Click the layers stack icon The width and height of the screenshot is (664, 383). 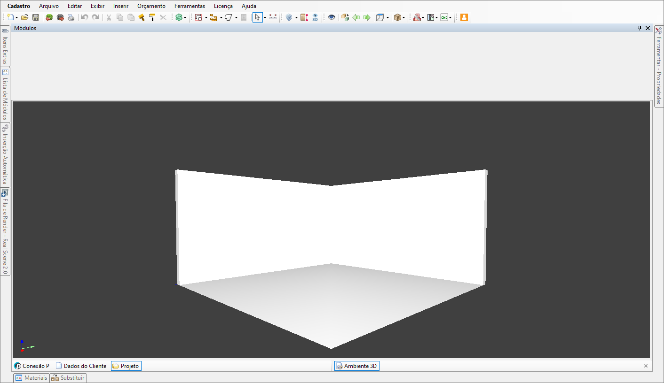(289, 17)
